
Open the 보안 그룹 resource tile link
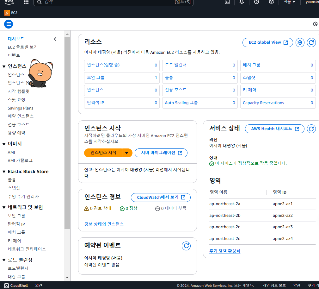[95, 78]
